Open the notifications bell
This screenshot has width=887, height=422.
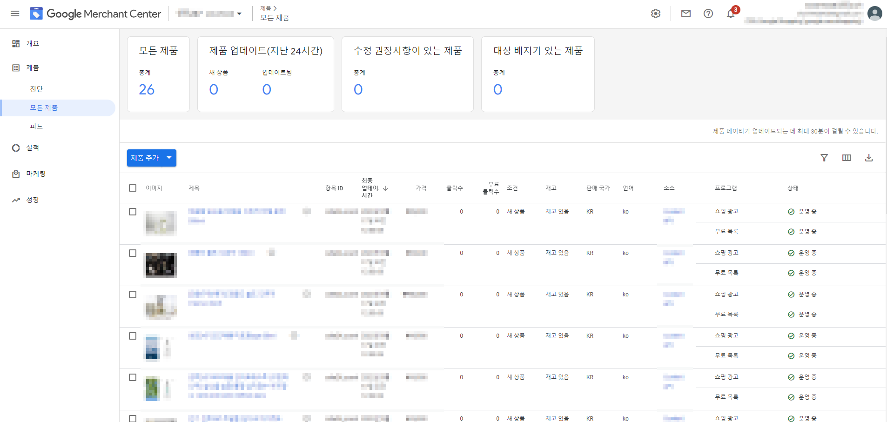731,13
